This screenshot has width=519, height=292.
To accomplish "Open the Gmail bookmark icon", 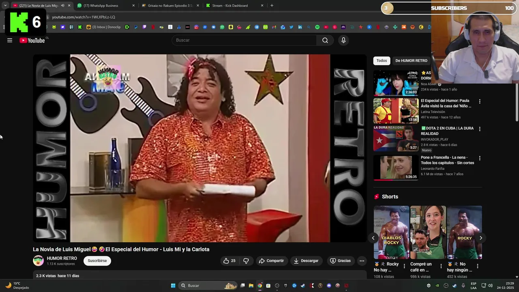I will (274, 27).
